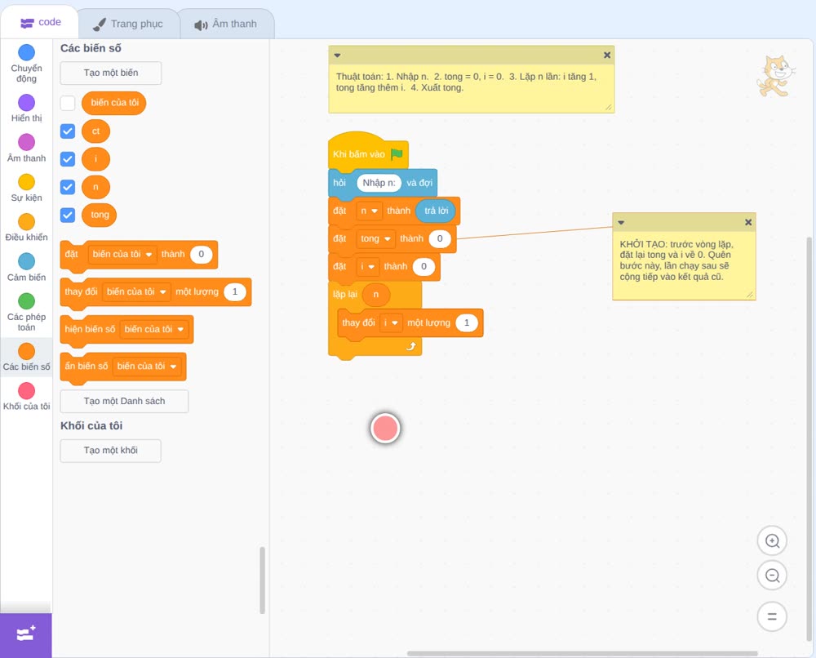
Task: Click the 'trả lời' reporter block
Action: (x=436, y=211)
